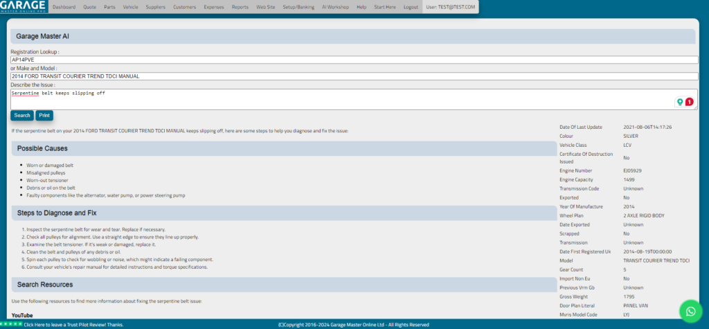Click the Garage Master Online Pro logo
The height and width of the screenshot is (329, 709).
click(24, 7)
